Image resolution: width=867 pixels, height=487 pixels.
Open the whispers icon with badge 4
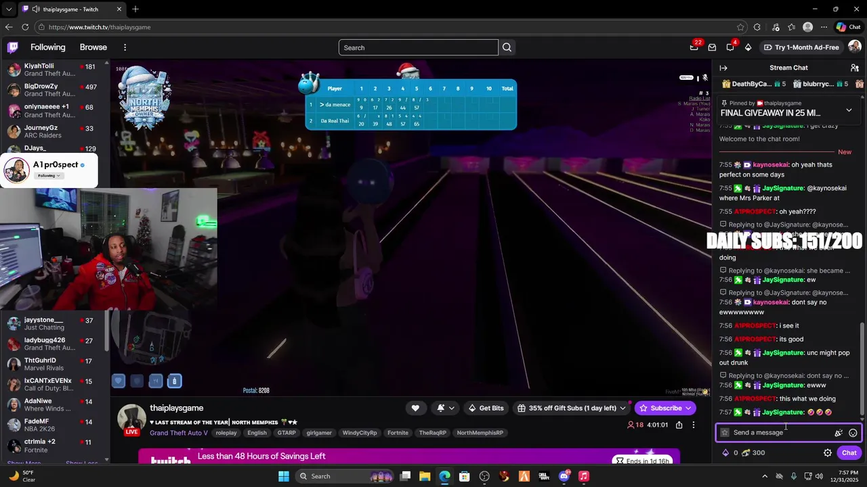click(x=730, y=47)
